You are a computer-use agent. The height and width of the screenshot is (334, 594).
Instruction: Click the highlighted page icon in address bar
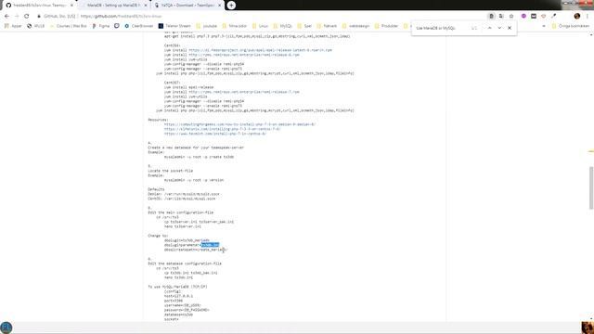tap(491, 17)
